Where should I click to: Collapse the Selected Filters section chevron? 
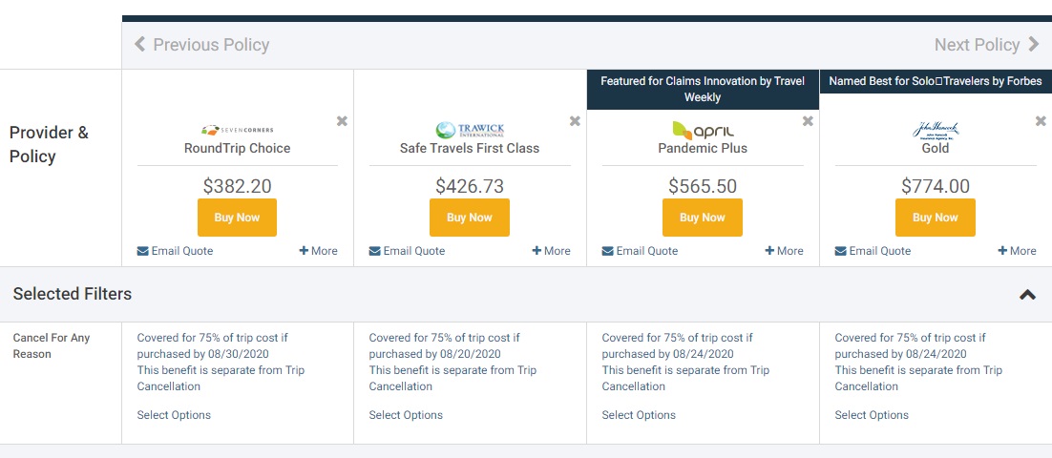click(x=1027, y=295)
